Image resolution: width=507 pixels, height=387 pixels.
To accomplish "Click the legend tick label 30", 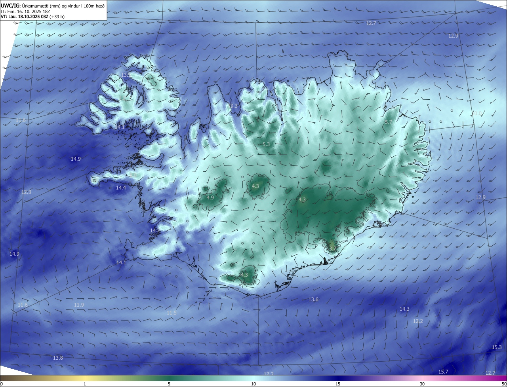I will (422, 384).
